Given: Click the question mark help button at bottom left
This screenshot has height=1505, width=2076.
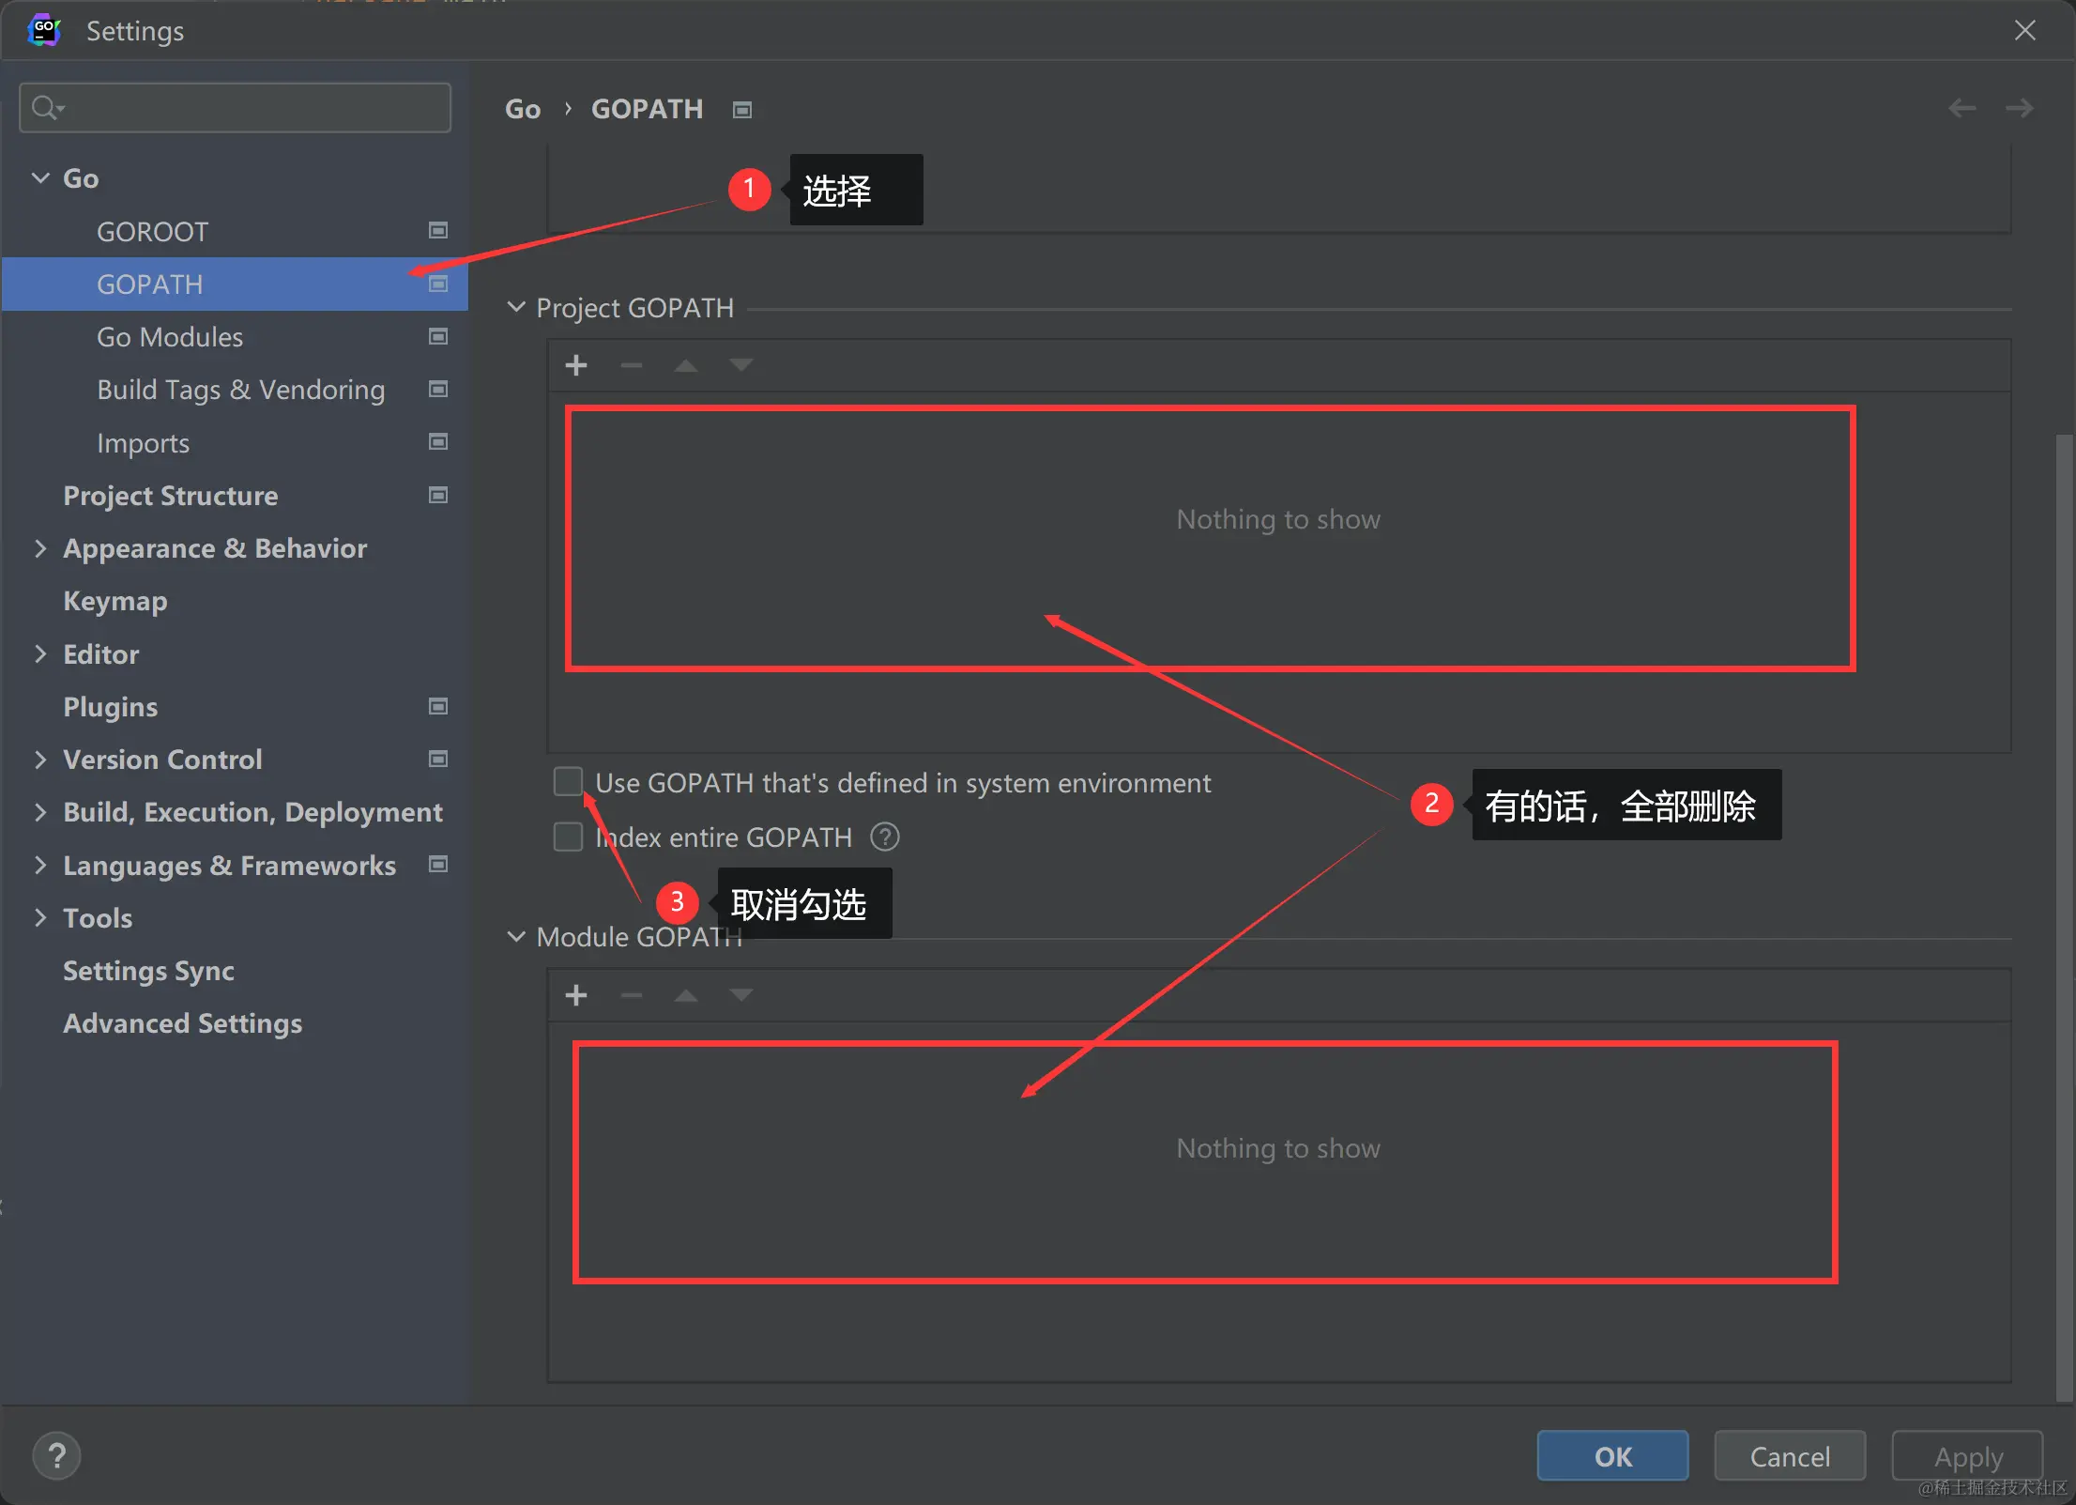Looking at the screenshot, I should [x=56, y=1456].
